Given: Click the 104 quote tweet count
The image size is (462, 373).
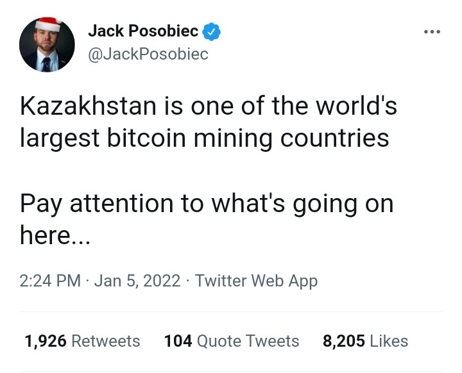Looking at the screenshot, I should (178, 340).
